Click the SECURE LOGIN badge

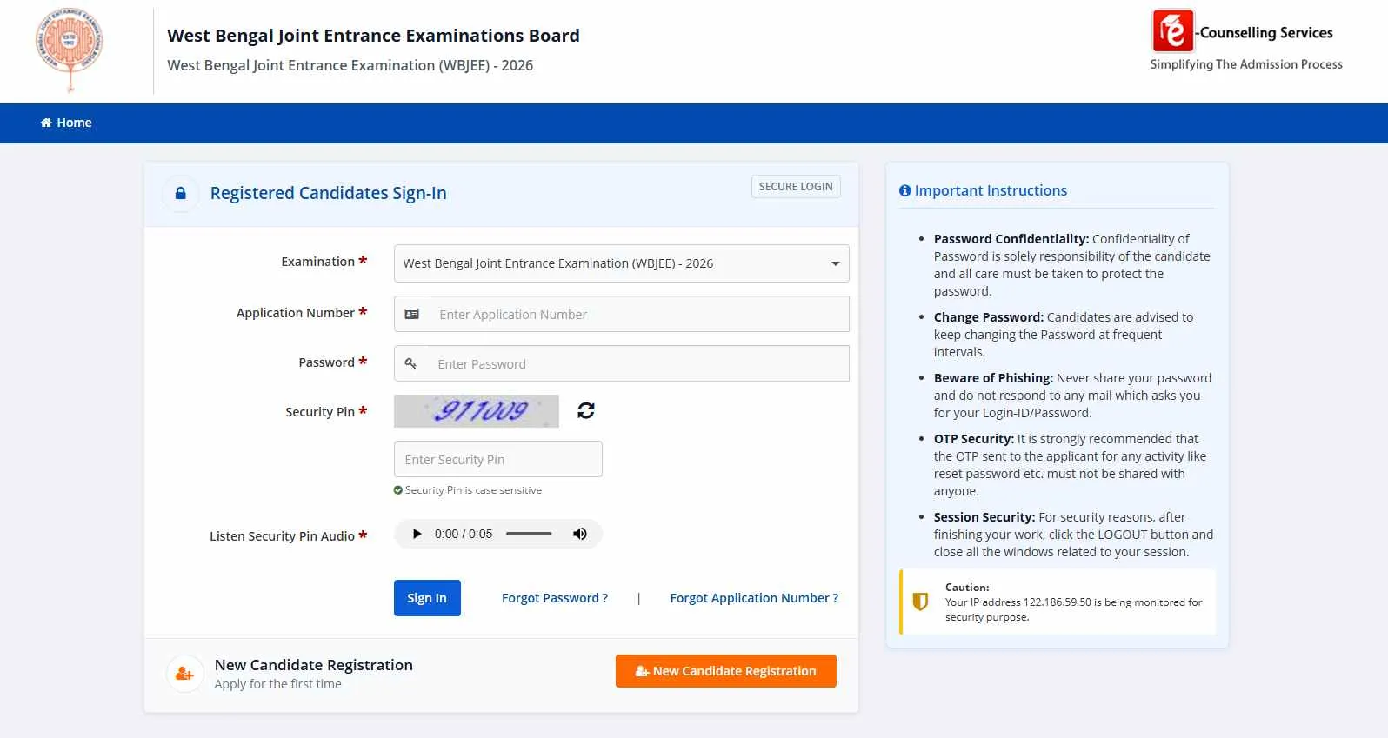[x=796, y=187]
